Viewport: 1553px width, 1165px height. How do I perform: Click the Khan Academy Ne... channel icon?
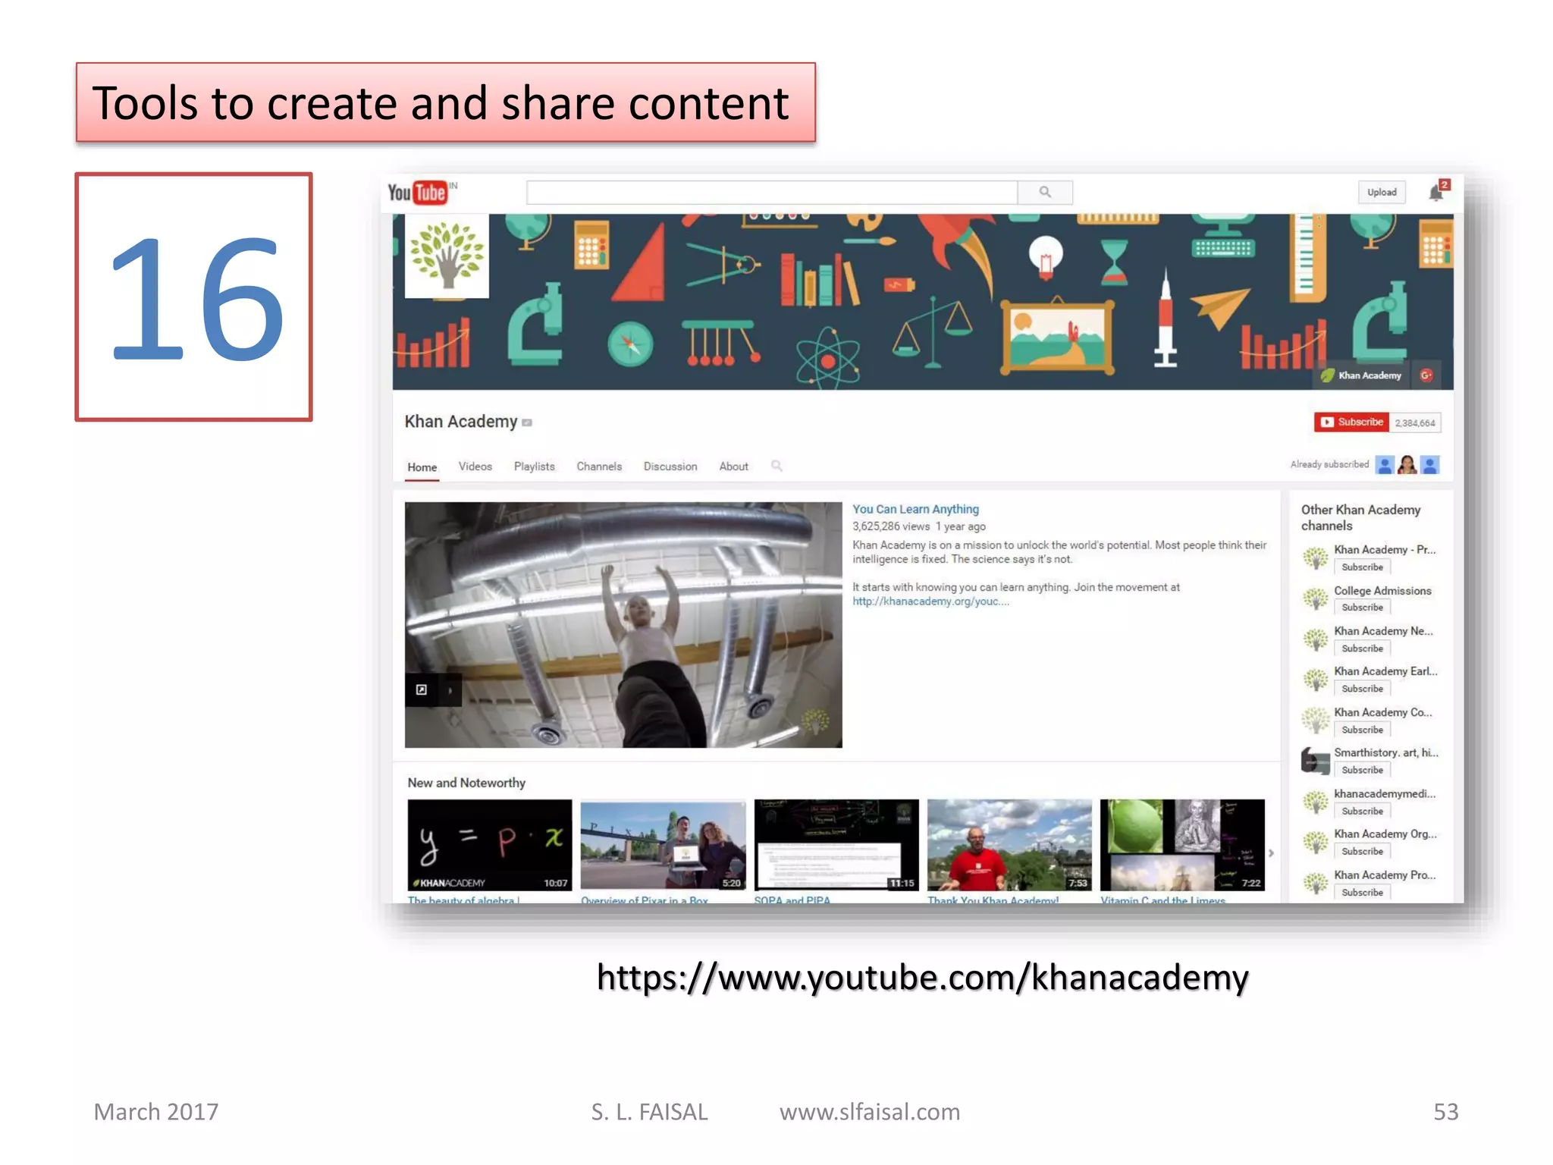coord(1315,639)
